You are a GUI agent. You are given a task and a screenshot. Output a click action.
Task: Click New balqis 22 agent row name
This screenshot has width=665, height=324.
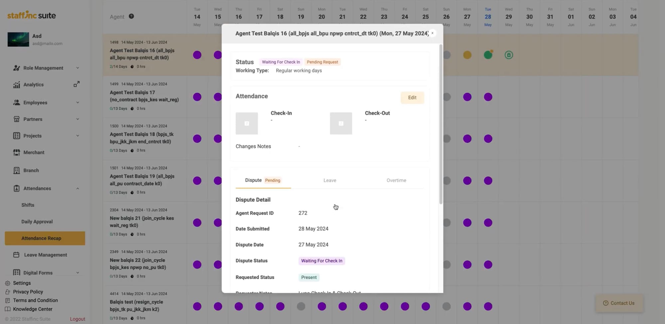pos(138,264)
